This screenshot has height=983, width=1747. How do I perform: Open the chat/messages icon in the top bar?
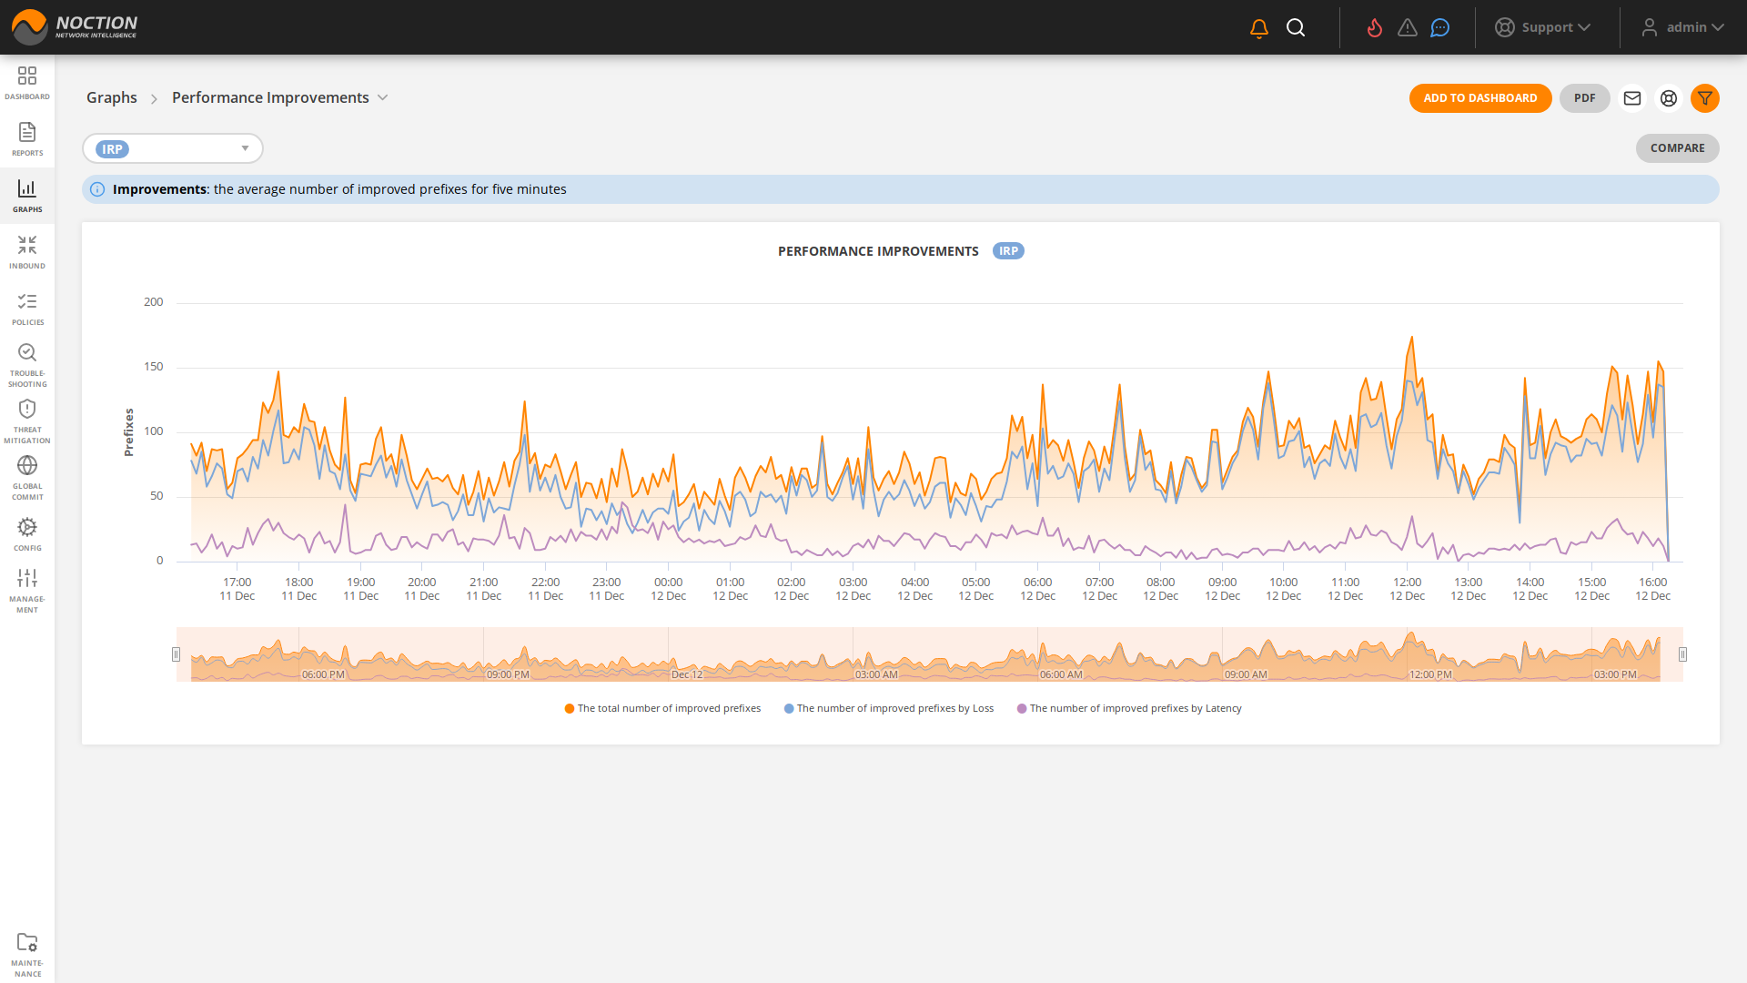[x=1439, y=27]
